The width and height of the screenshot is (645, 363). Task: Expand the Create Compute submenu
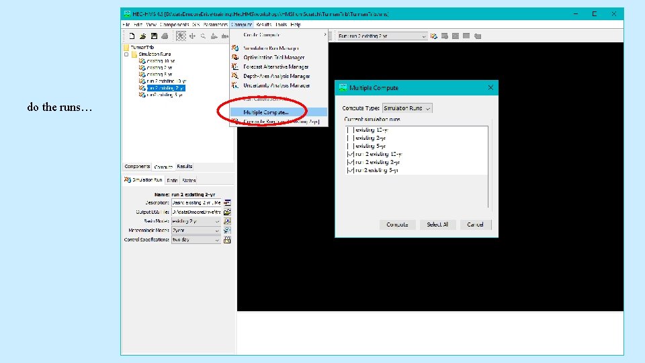pos(278,35)
